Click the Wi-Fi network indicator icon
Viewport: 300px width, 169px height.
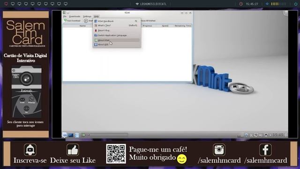(137, 4)
